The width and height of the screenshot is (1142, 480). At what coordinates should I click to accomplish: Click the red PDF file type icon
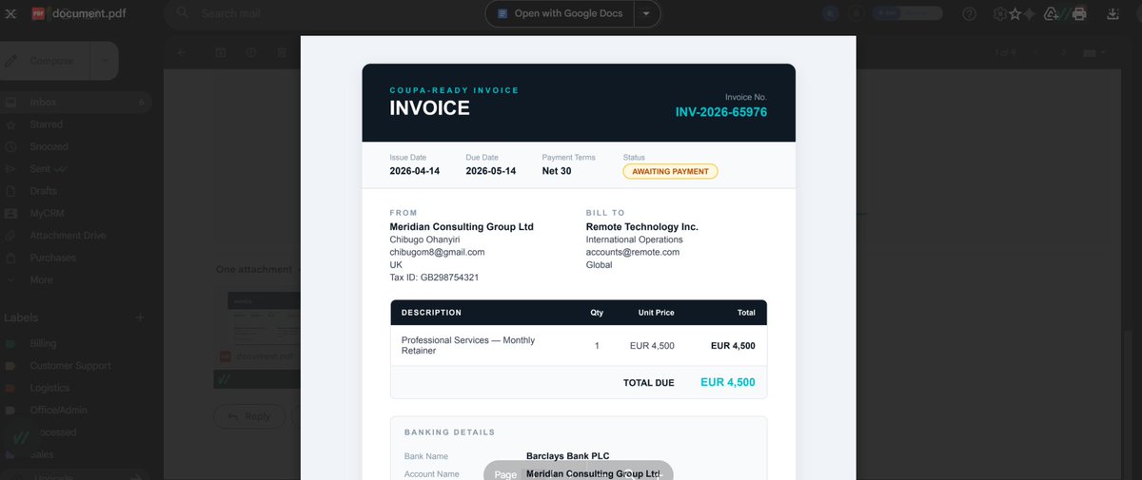39,14
